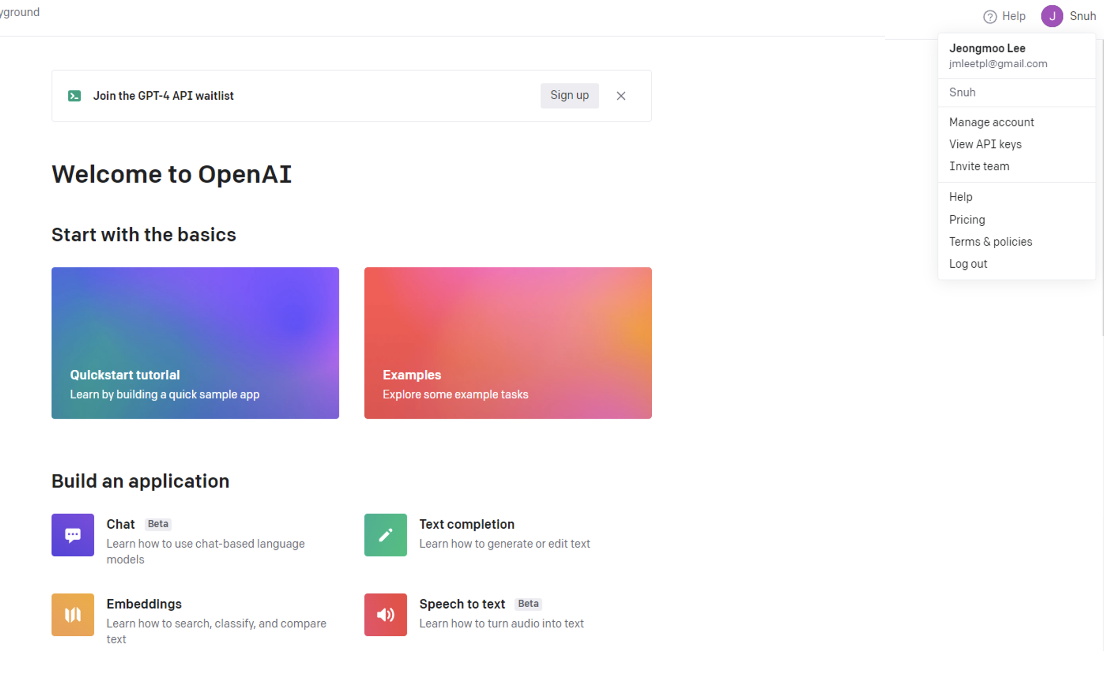
Task: Sign up for the GPT-4 API waitlist
Action: [x=569, y=96]
